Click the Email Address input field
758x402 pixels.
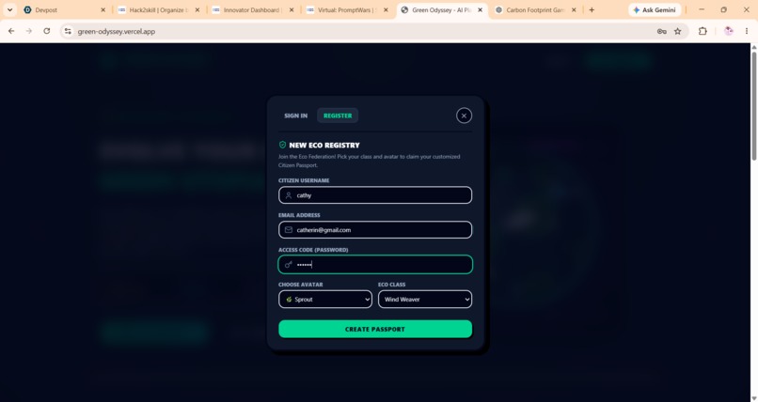coord(375,230)
